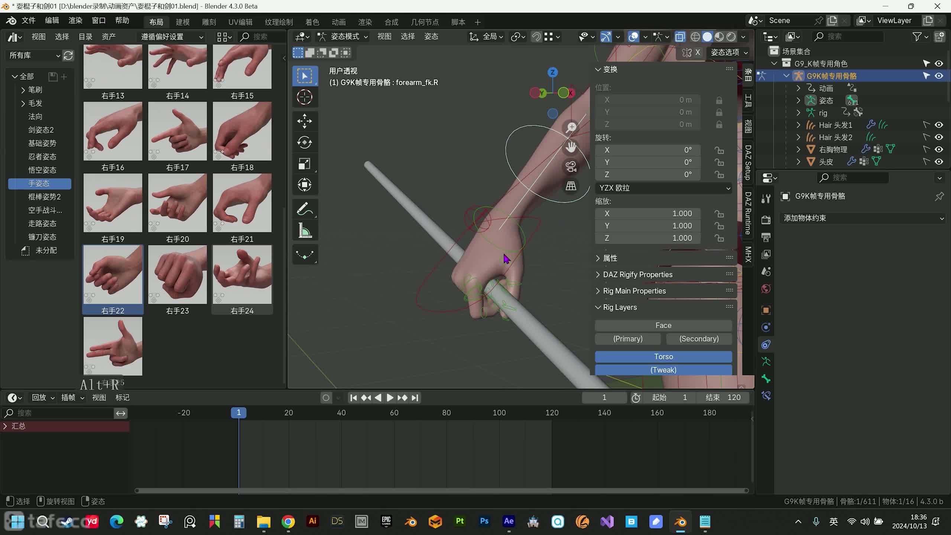Screen dimensions: 951x535
Task: Open the 添加物体约束 dropdown
Action: (x=863, y=218)
